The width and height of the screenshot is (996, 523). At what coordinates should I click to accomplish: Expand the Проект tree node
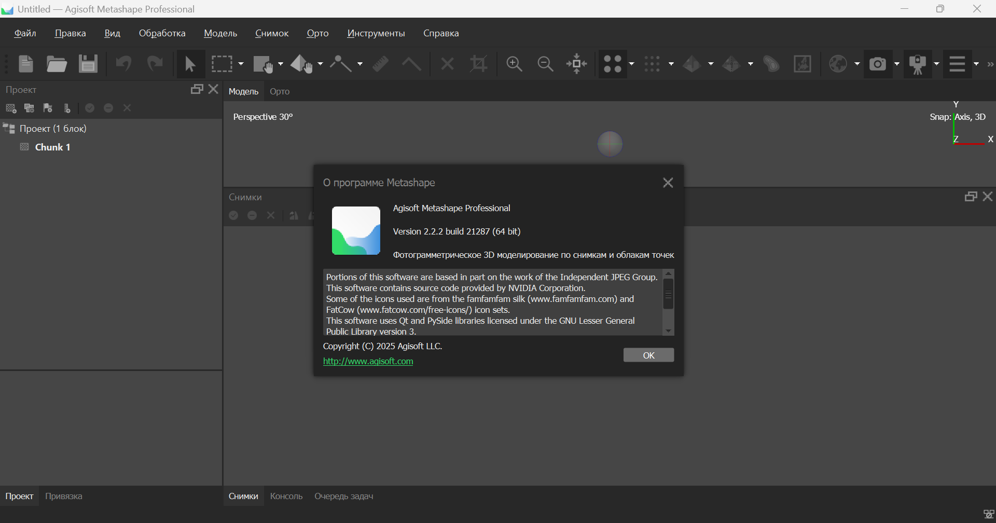9,128
